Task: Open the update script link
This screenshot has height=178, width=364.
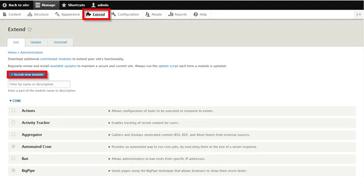Action: [168, 66]
